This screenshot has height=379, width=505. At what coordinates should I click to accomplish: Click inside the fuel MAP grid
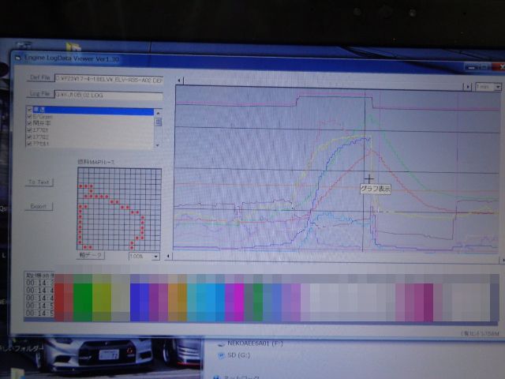[118, 208]
